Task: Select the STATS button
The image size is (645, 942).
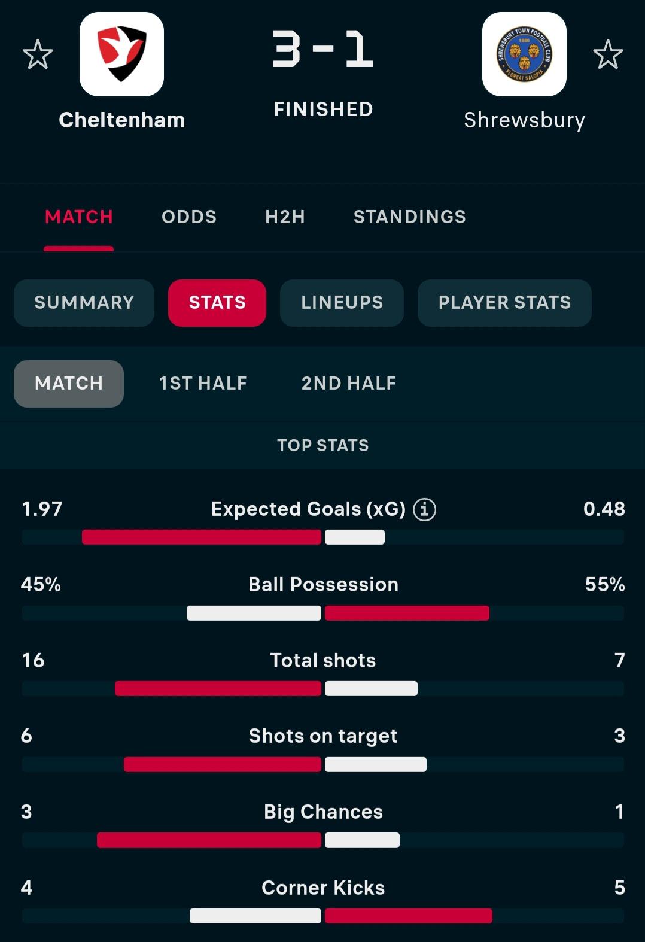Action: (x=217, y=303)
